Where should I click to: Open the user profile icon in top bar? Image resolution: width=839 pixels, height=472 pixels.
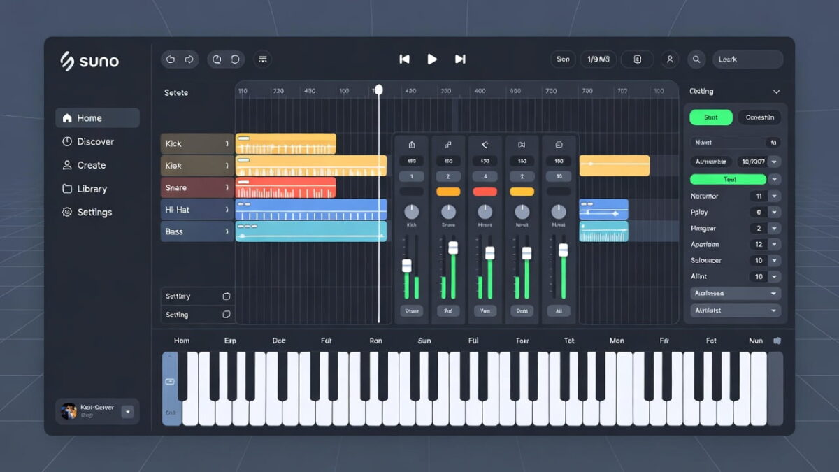(x=670, y=59)
